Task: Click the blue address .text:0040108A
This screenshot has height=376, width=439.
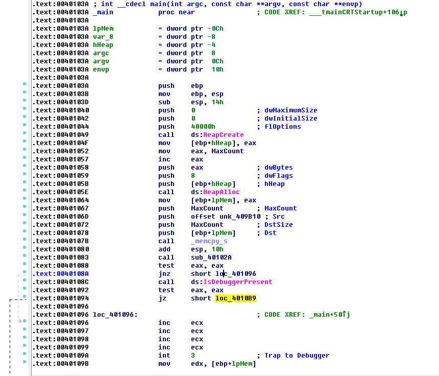Action: coord(60,274)
